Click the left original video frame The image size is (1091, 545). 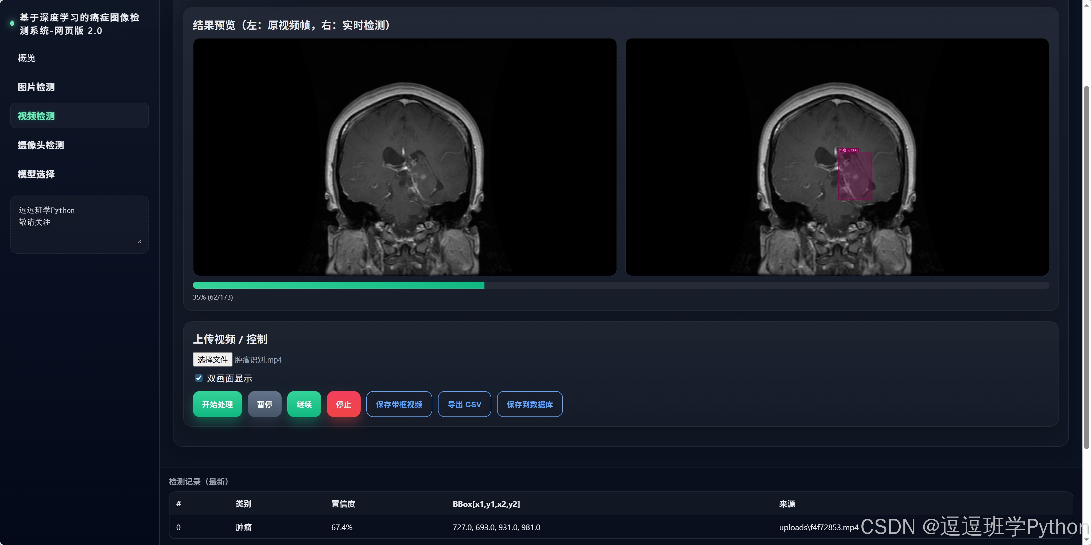point(405,157)
